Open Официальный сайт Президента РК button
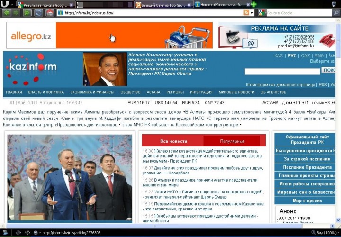 tap(305, 140)
